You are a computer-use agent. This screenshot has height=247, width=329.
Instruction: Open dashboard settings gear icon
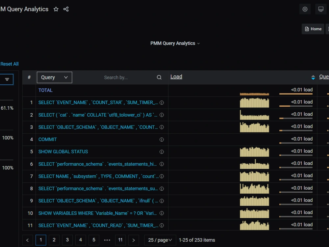coord(305,9)
